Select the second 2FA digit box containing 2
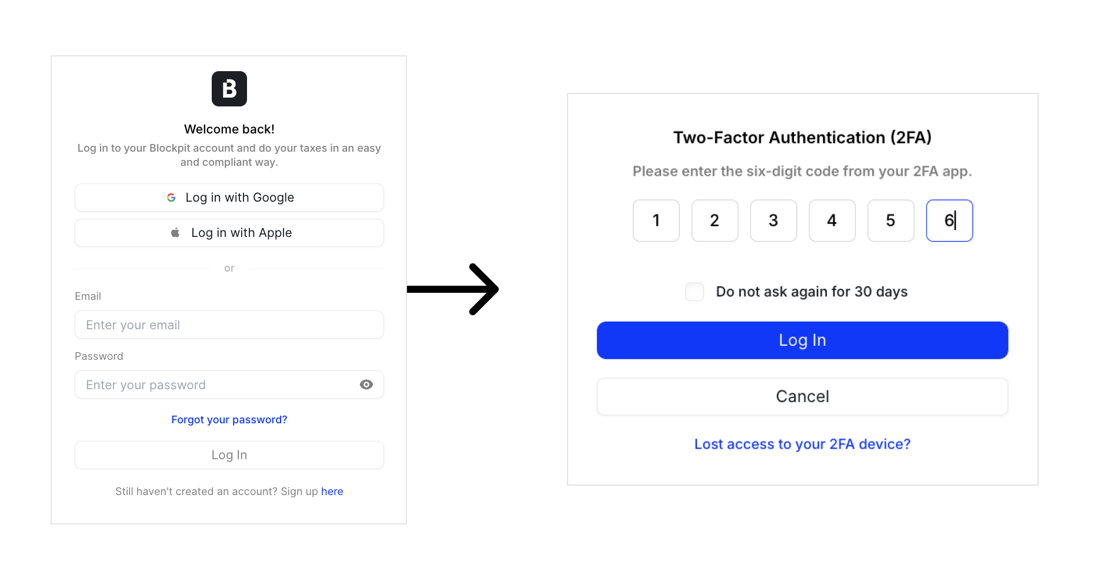Viewport: 1101px width, 575px height. [715, 220]
